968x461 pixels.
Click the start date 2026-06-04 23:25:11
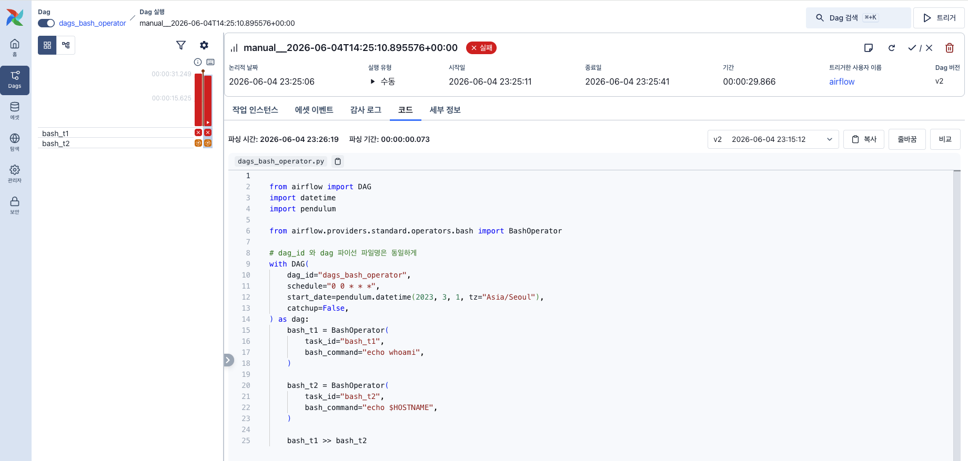pyautogui.click(x=490, y=81)
